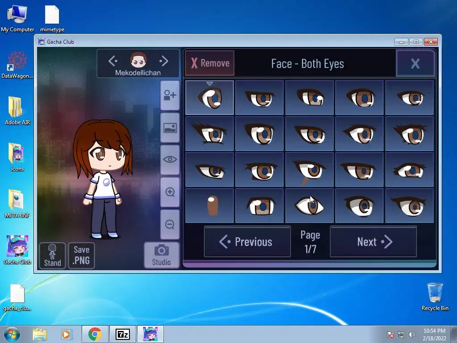Select second eye style in row three
Viewport: 457px width, 343px height.
point(259,170)
